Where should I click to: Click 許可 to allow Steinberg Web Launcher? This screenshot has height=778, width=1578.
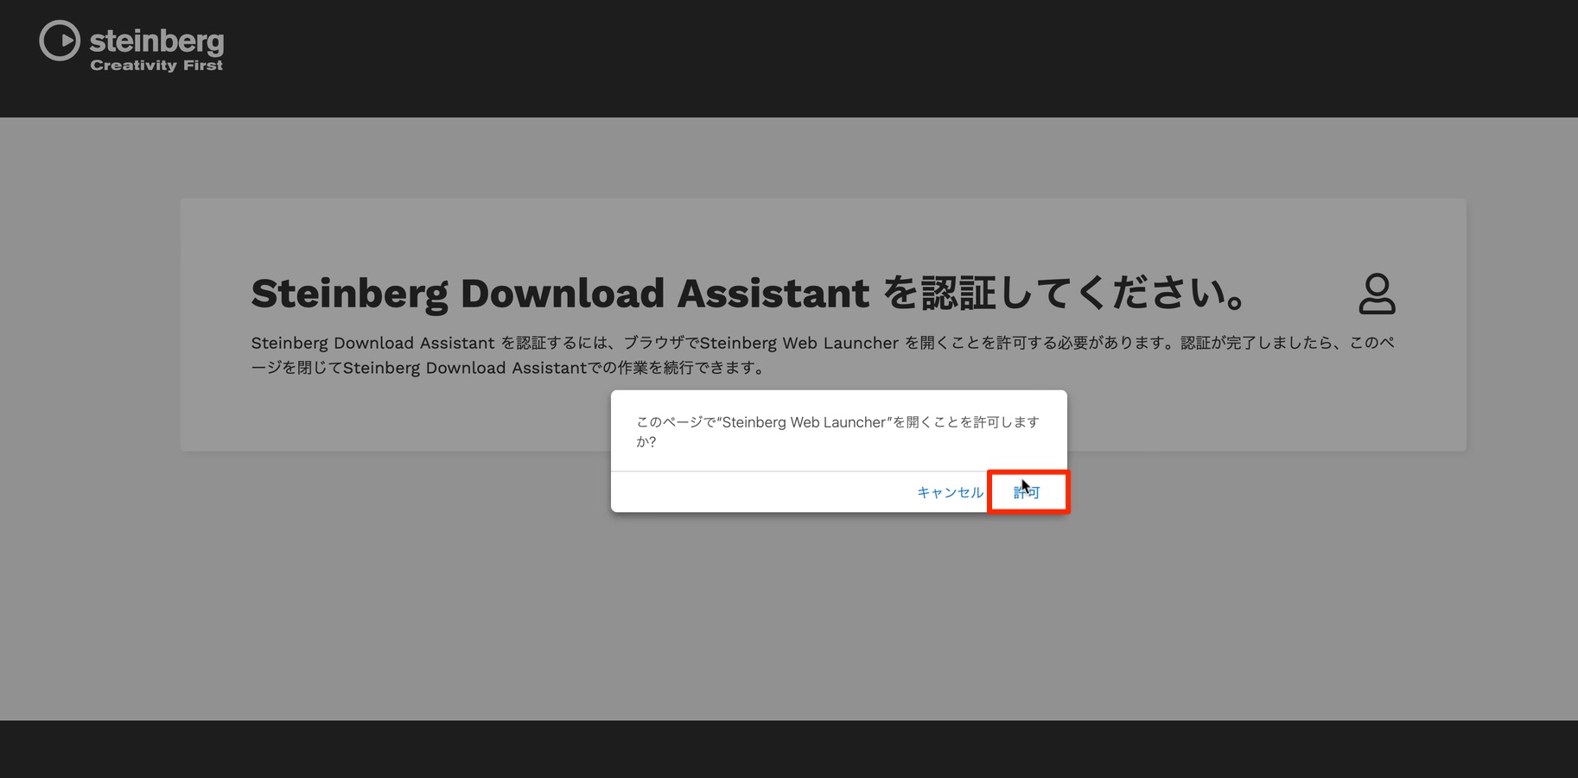[x=1027, y=492]
